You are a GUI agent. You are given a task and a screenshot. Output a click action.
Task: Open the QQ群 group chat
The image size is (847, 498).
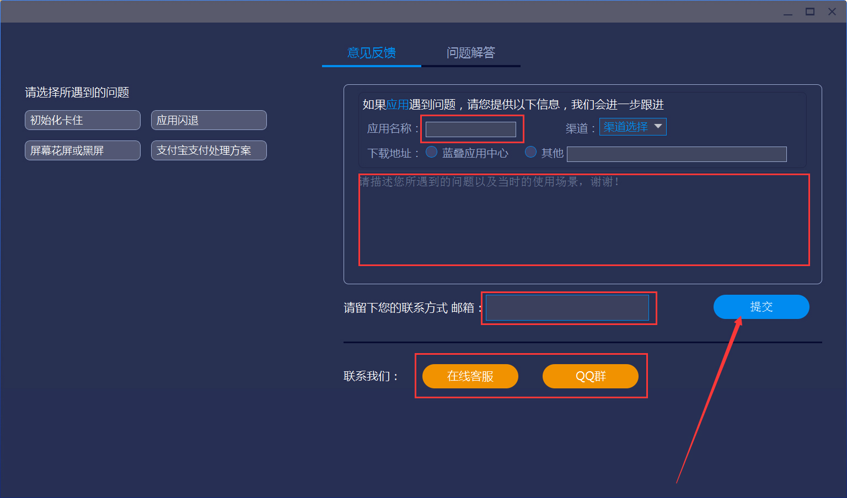[x=591, y=376]
